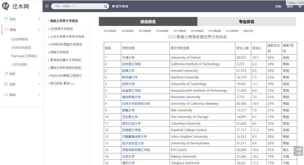304x165 pixels.
Task: Click the University of Oxford cell
Action: click(x=202, y=57)
